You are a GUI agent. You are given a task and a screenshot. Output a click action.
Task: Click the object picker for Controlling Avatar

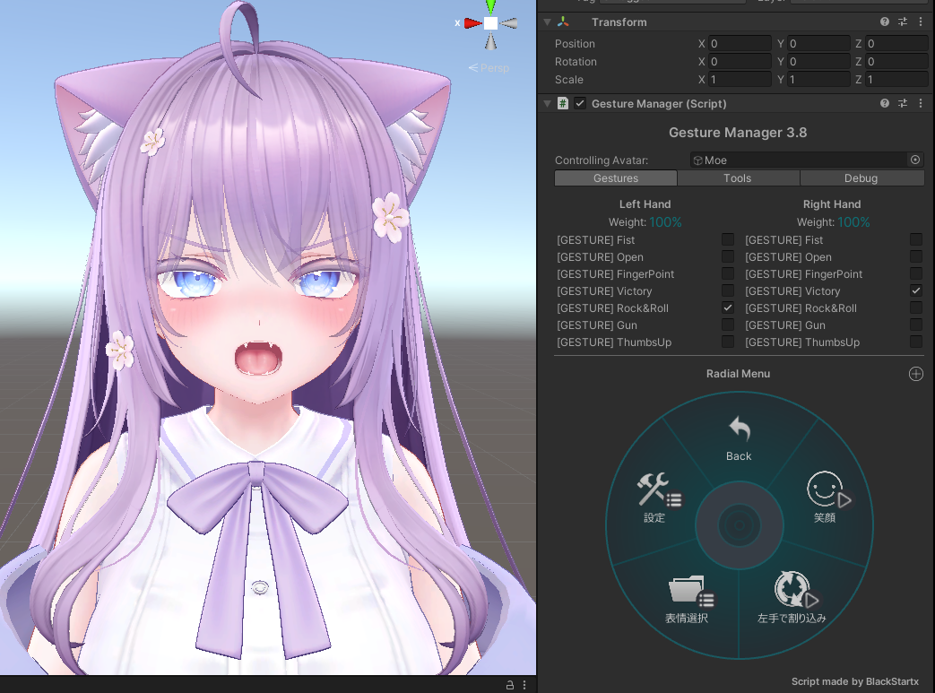[x=915, y=160]
